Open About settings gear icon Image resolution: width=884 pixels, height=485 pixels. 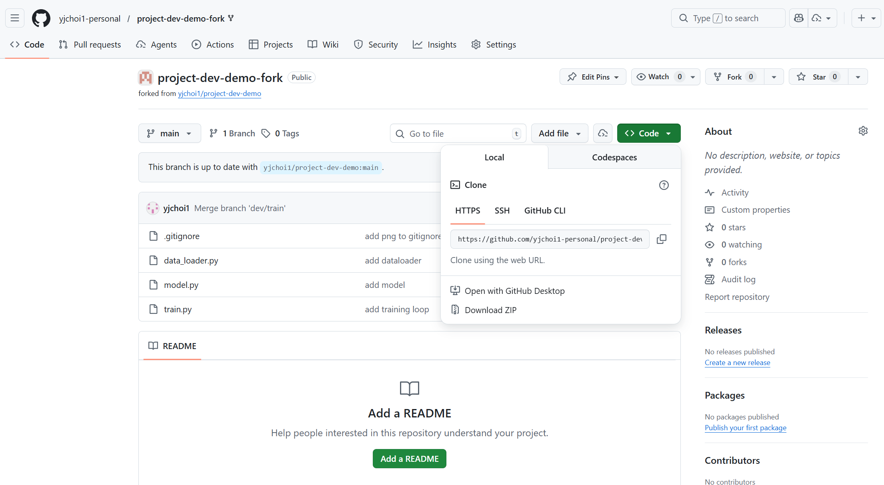click(x=863, y=131)
